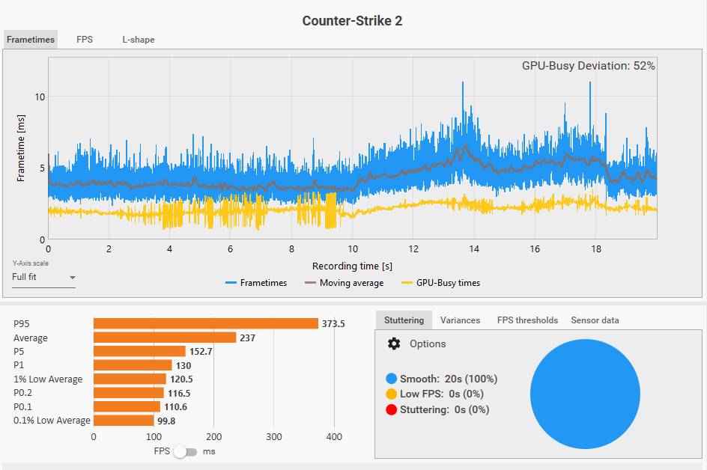Click the brown Moving average legend marker
The image size is (707, 470).
[x=311, y=283]
